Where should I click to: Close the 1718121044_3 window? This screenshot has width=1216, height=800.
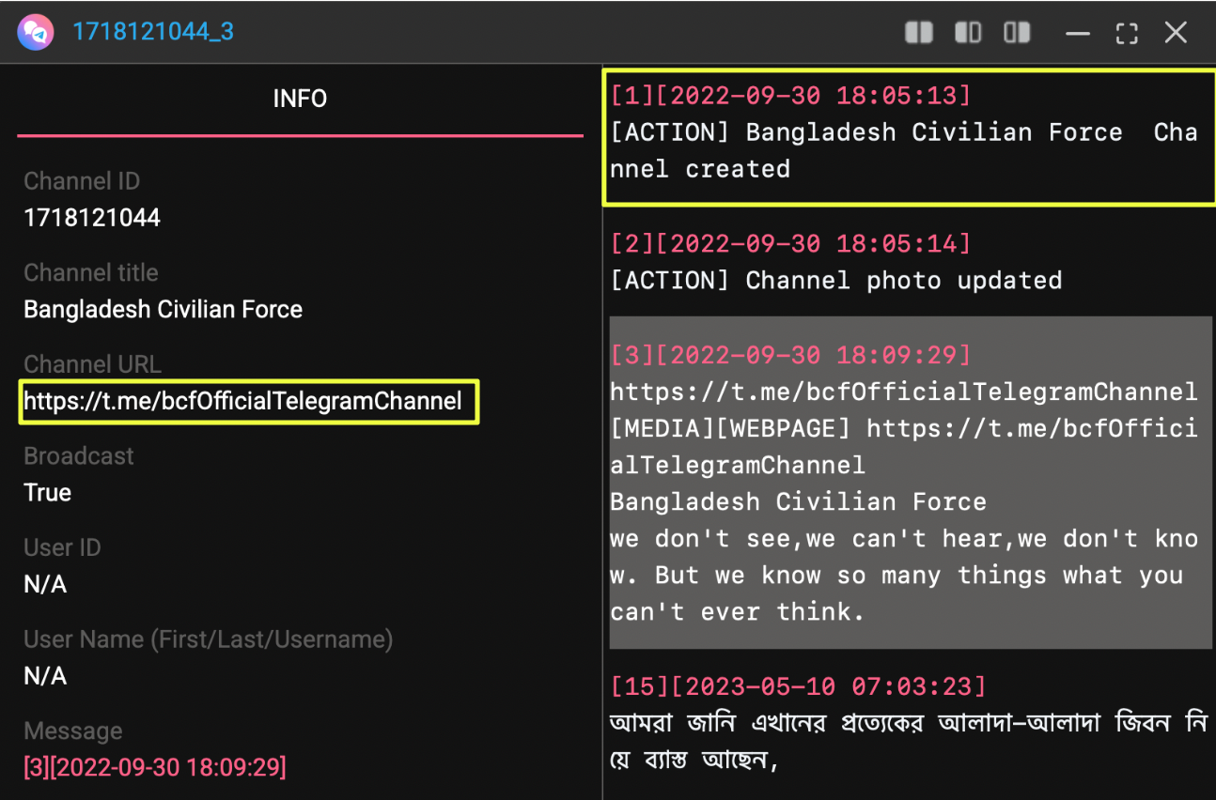pos(1176,33)
